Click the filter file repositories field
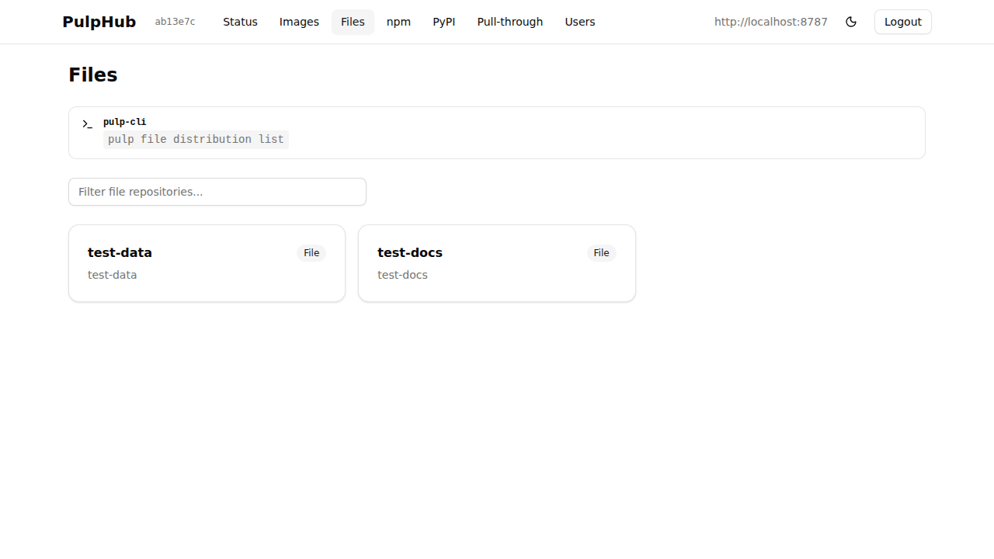Image resolution: width=994 pixels, height=559 pixels. (x=217, y=192)
